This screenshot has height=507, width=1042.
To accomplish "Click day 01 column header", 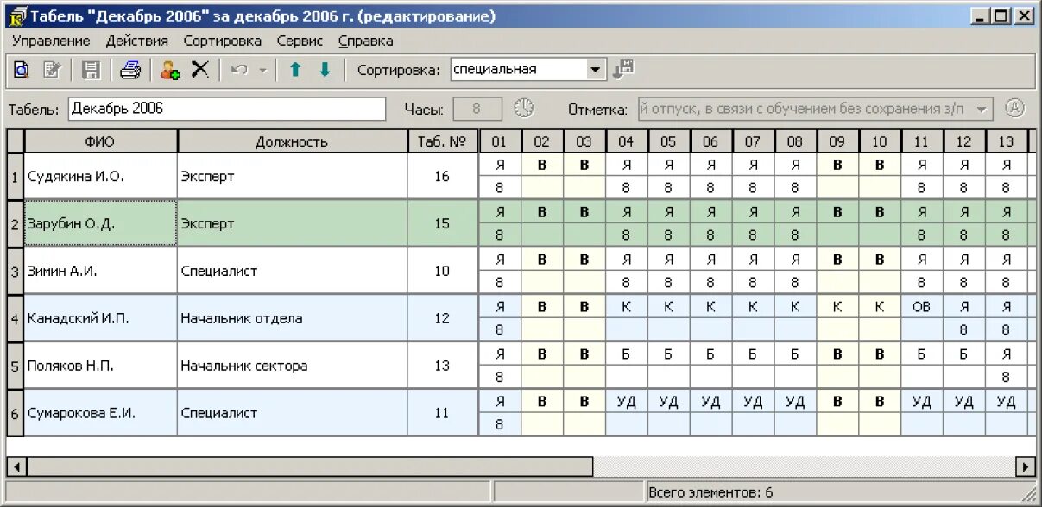I will click(x=500, y=141).
